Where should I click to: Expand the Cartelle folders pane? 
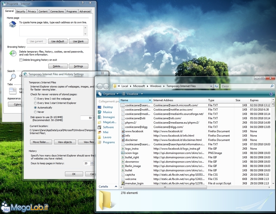[x=116, y=187]
